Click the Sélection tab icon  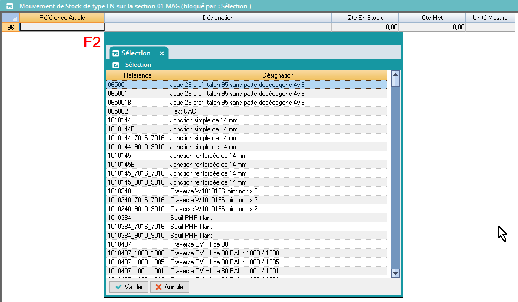tap(115, 53)
